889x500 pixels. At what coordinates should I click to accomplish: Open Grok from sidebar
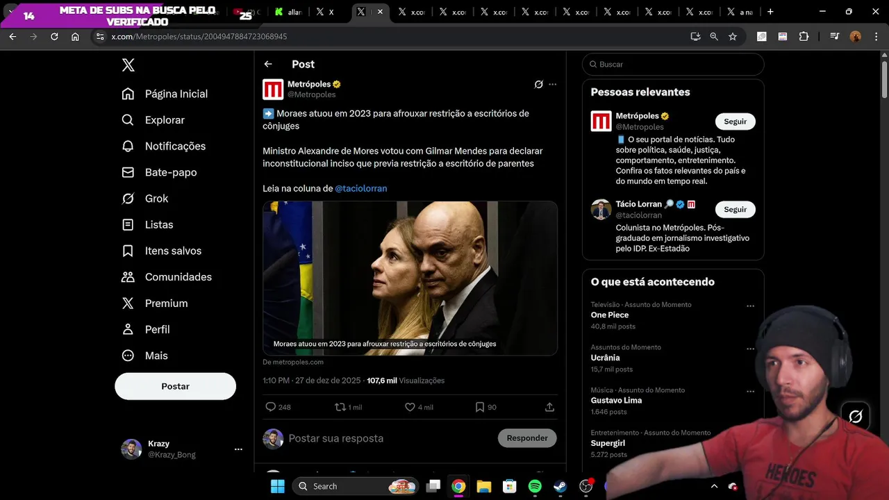[145, 199]
